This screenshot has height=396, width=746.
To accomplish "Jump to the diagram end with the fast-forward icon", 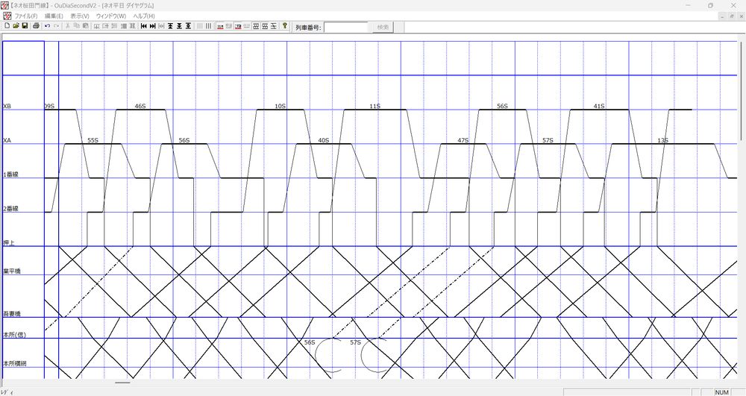I will coord(153,25).
